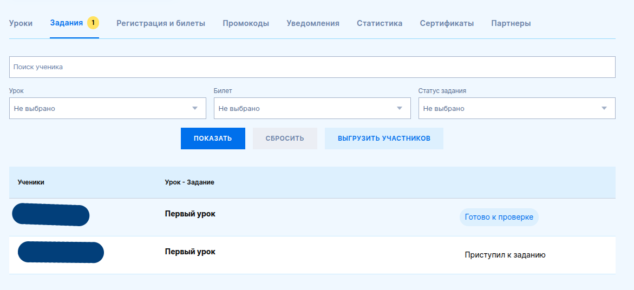Open Первый урок in Готово к проверке row
634x290 pixels.
[190, 214]
